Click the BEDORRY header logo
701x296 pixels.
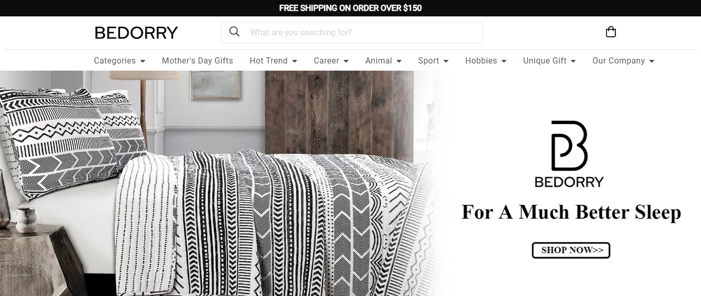[137, 33]
